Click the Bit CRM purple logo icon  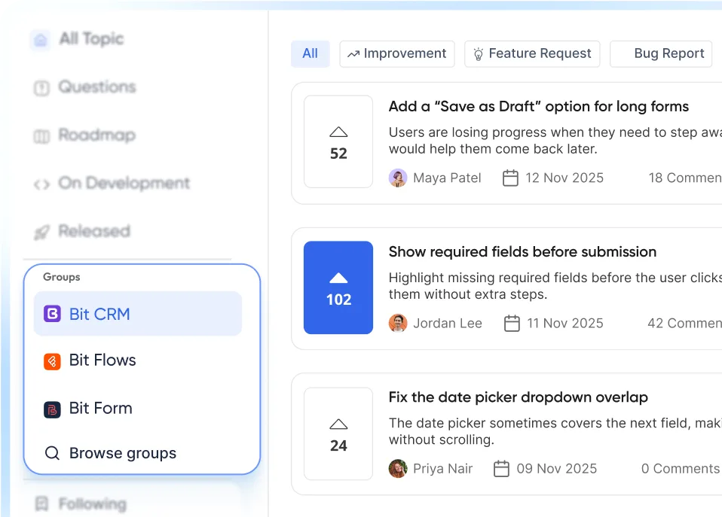(x=52, y=314)
